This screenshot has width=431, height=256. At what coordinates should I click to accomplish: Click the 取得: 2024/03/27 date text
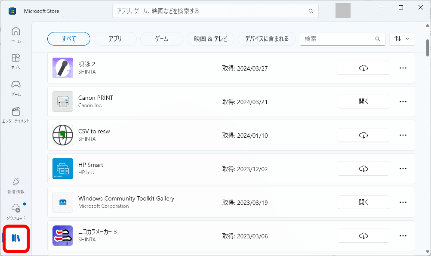pos(245,68)
